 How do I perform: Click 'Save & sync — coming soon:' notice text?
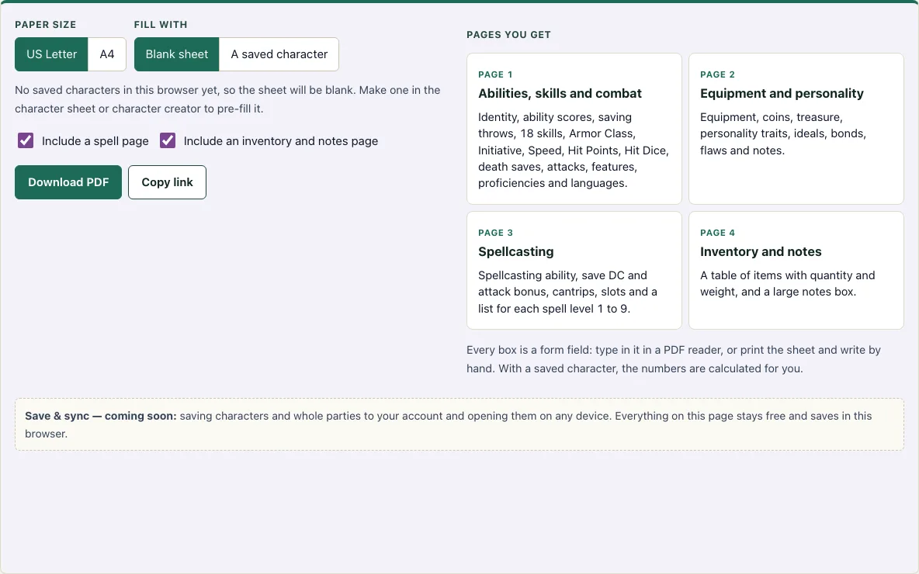pos(100,416)
